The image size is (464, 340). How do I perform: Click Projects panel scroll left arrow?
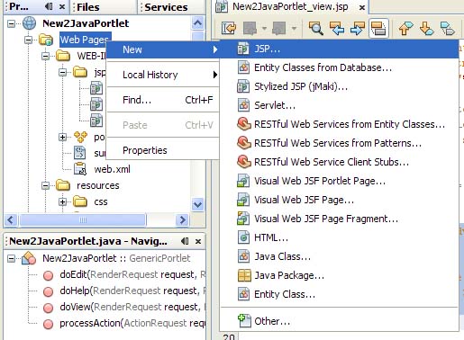click(11, 220)
